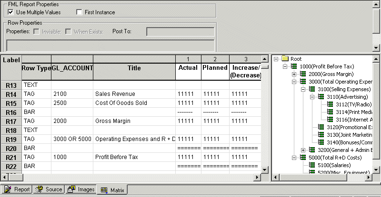381x197 pixels.
Task: Click the icon beside 3116(Internet)
Action: 330,119
